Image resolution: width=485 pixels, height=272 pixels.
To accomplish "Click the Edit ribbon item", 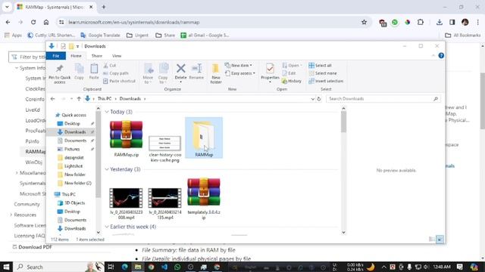I will point(289,73).
